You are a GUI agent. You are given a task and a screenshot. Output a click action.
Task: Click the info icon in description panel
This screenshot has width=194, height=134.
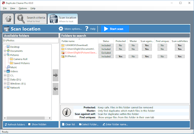click(x=67, y=112)
